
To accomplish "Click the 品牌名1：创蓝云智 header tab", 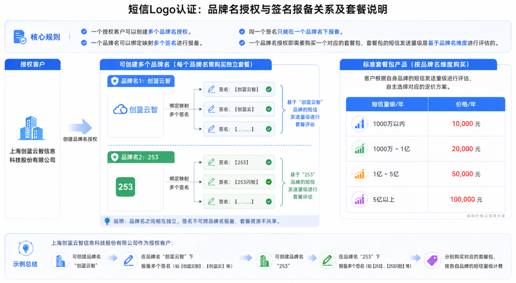I will tap(141, 81).
